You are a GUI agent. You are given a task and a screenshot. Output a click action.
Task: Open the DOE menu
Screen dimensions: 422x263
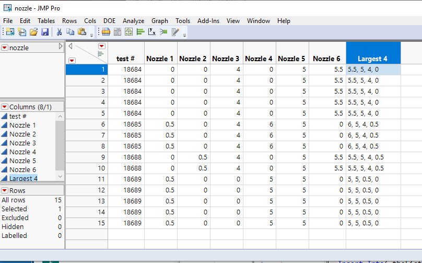[x=109, y=21]
